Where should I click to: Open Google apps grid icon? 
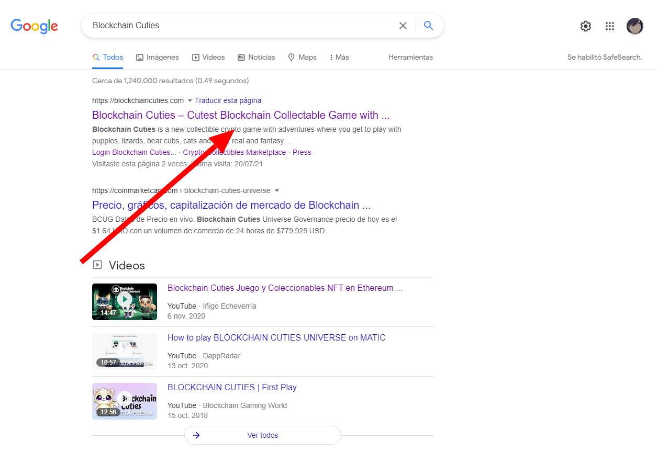coord(610,26)
